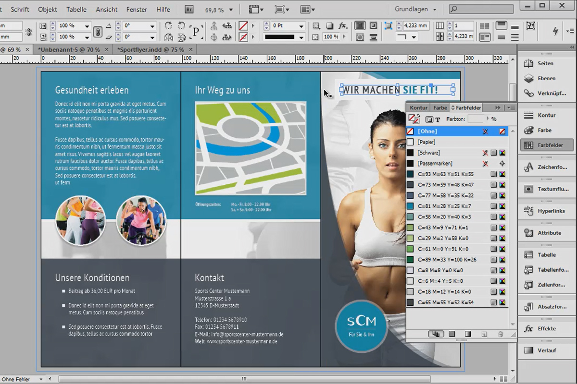
Task: Click the Kontur button in the dock
Action: click(x=547, y=115)
